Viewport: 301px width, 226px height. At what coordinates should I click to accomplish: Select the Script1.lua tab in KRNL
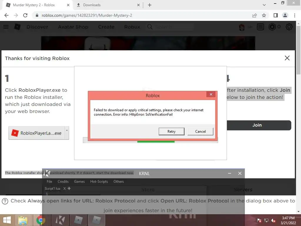tap(52, 189)
